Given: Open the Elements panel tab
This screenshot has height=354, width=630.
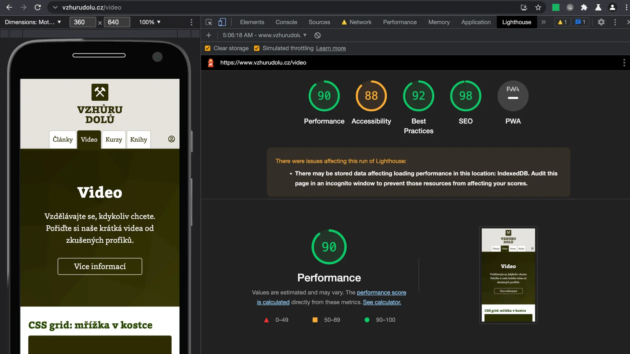Looking at the screenshot, I should [252, 22].
